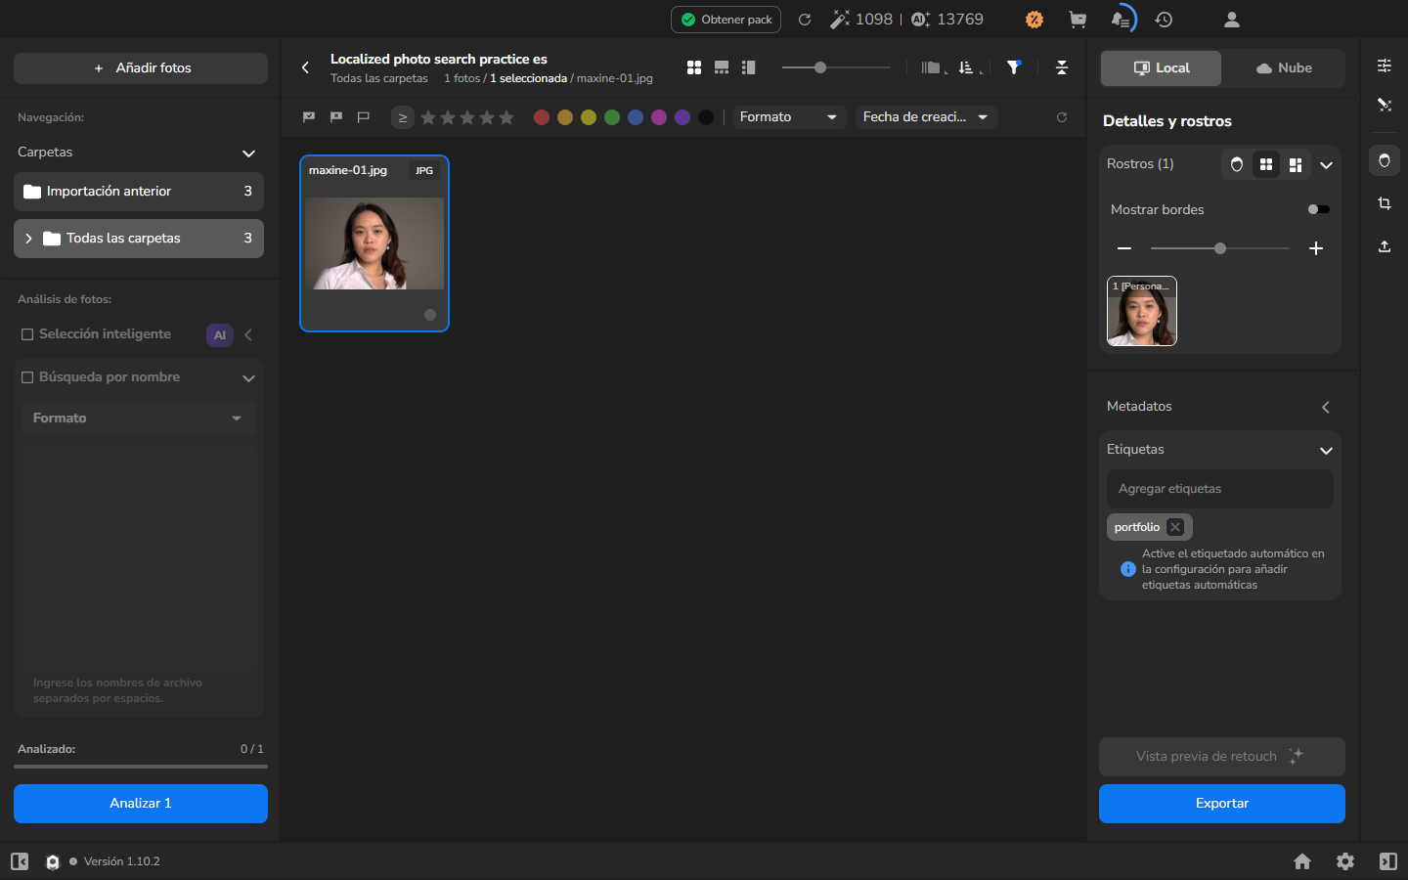Viewport: 1408px width, 880px height.
Task: Open the Fecha de creación dropdown
Action: click(x=926, y=117)
